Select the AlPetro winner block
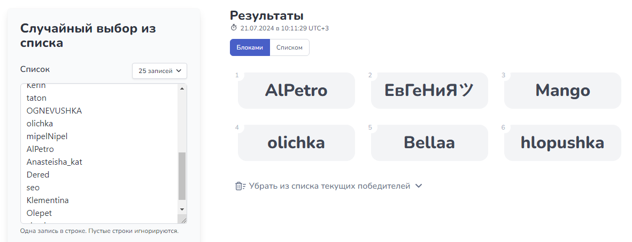This screenshot has height=242, width=632. (296, 91)
